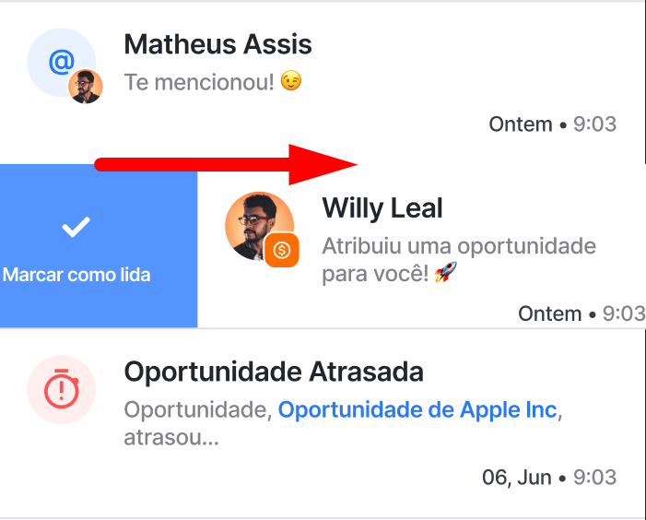
Task: Open the 'Oportunidade Atrasada' notification title
Action: (274, 372)
